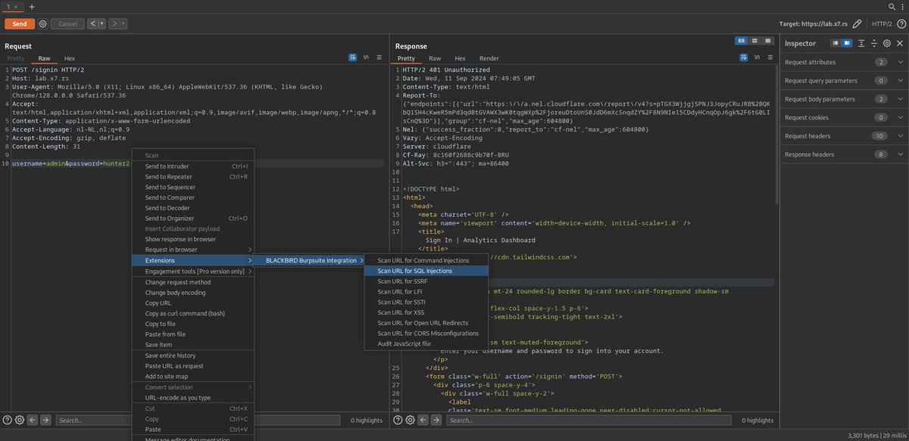
Task: Add a new Repeater tab with plus
Action: (32, 6)
